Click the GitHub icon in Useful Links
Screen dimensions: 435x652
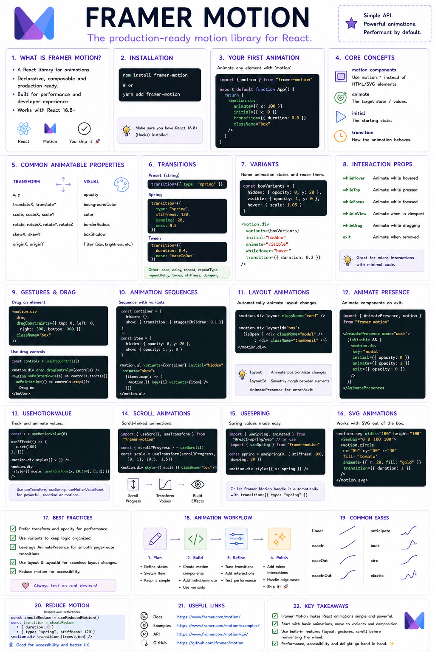[x=144, y=643]
